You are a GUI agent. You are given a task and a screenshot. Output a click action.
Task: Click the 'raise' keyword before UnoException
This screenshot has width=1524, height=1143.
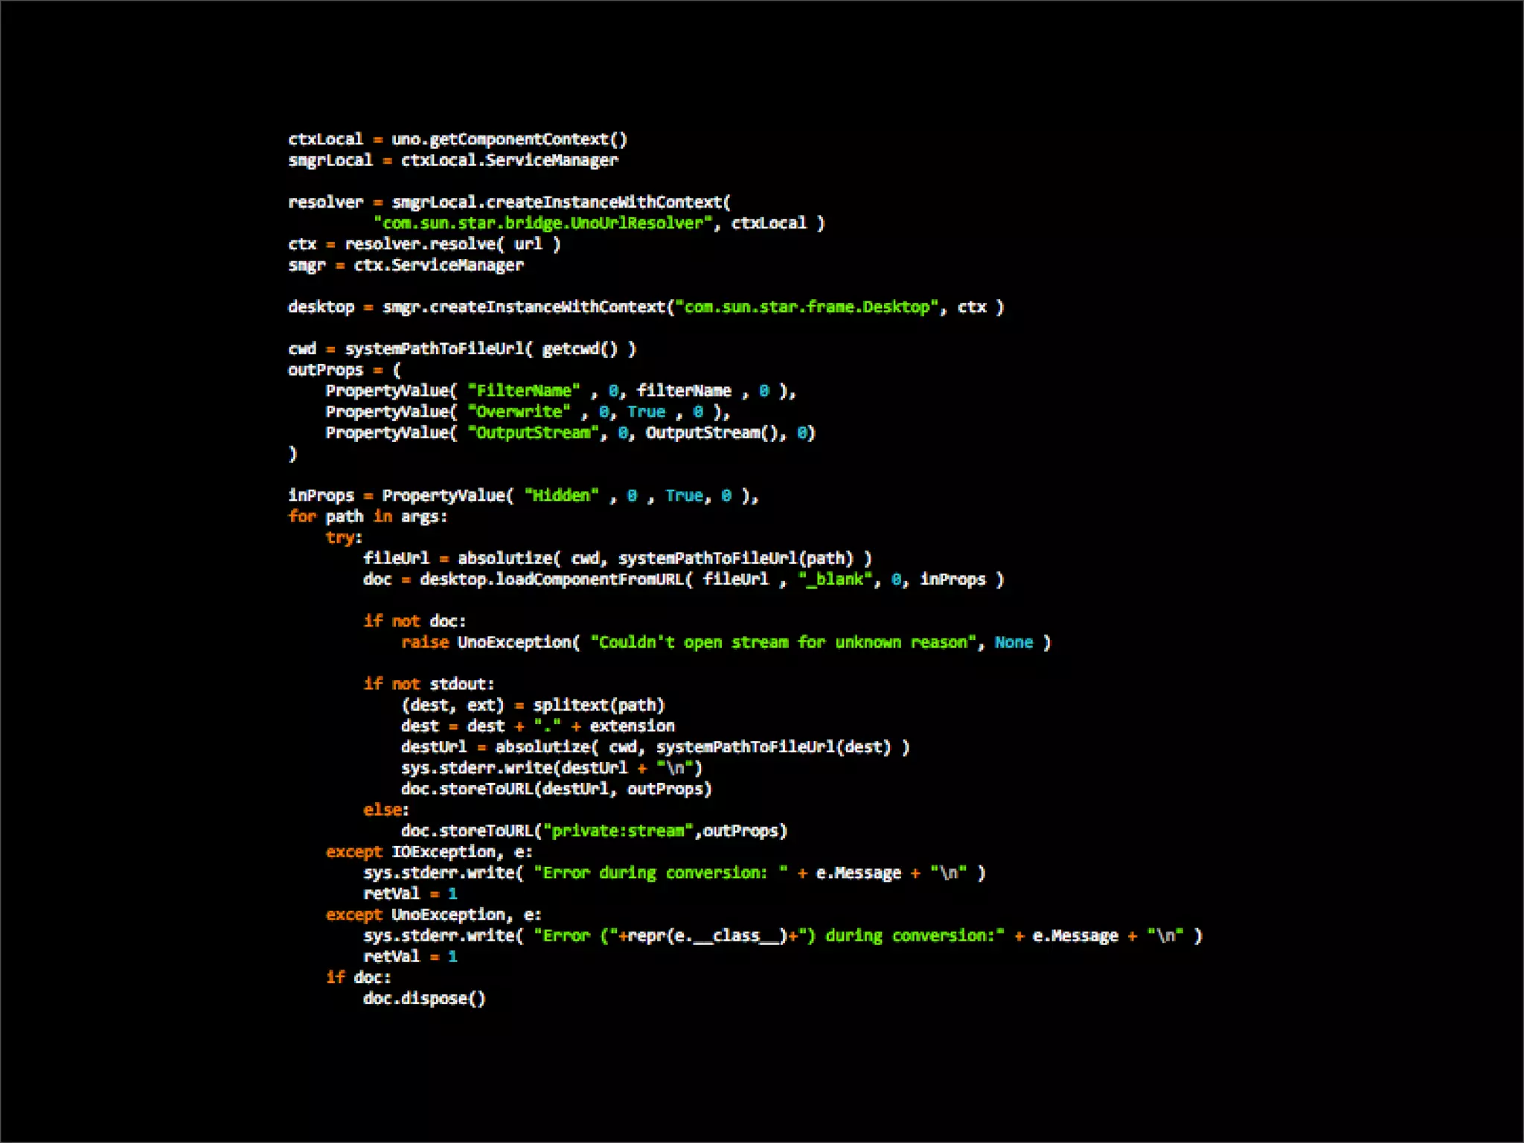pos(425,642)
